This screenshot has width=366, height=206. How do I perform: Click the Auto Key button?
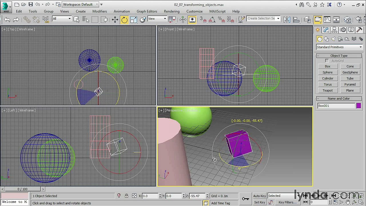point(259,196)
